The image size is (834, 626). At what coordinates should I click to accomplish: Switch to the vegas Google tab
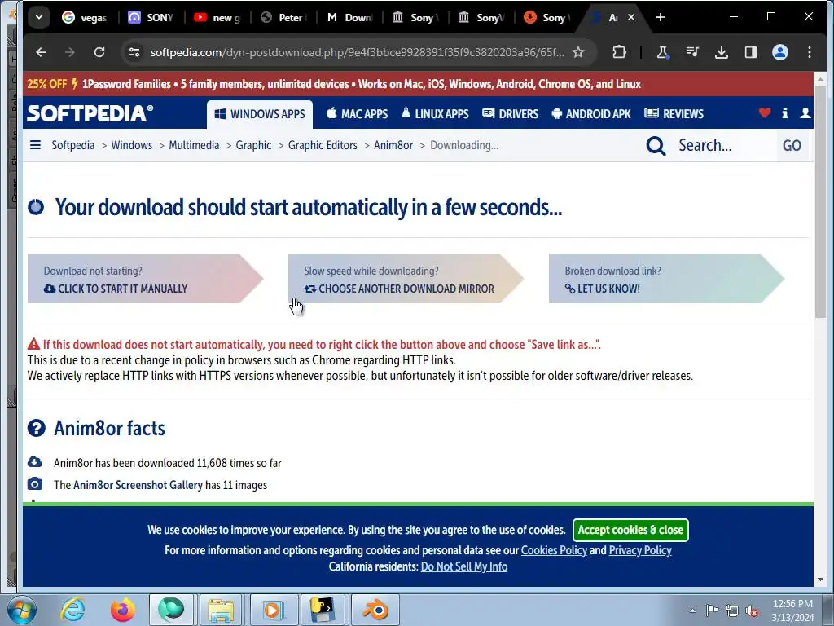(85, 17)
